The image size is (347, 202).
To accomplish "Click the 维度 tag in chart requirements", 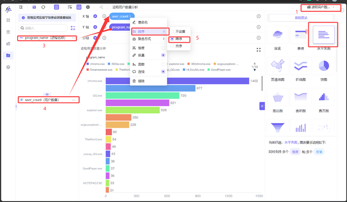I will tap(295, 152).
